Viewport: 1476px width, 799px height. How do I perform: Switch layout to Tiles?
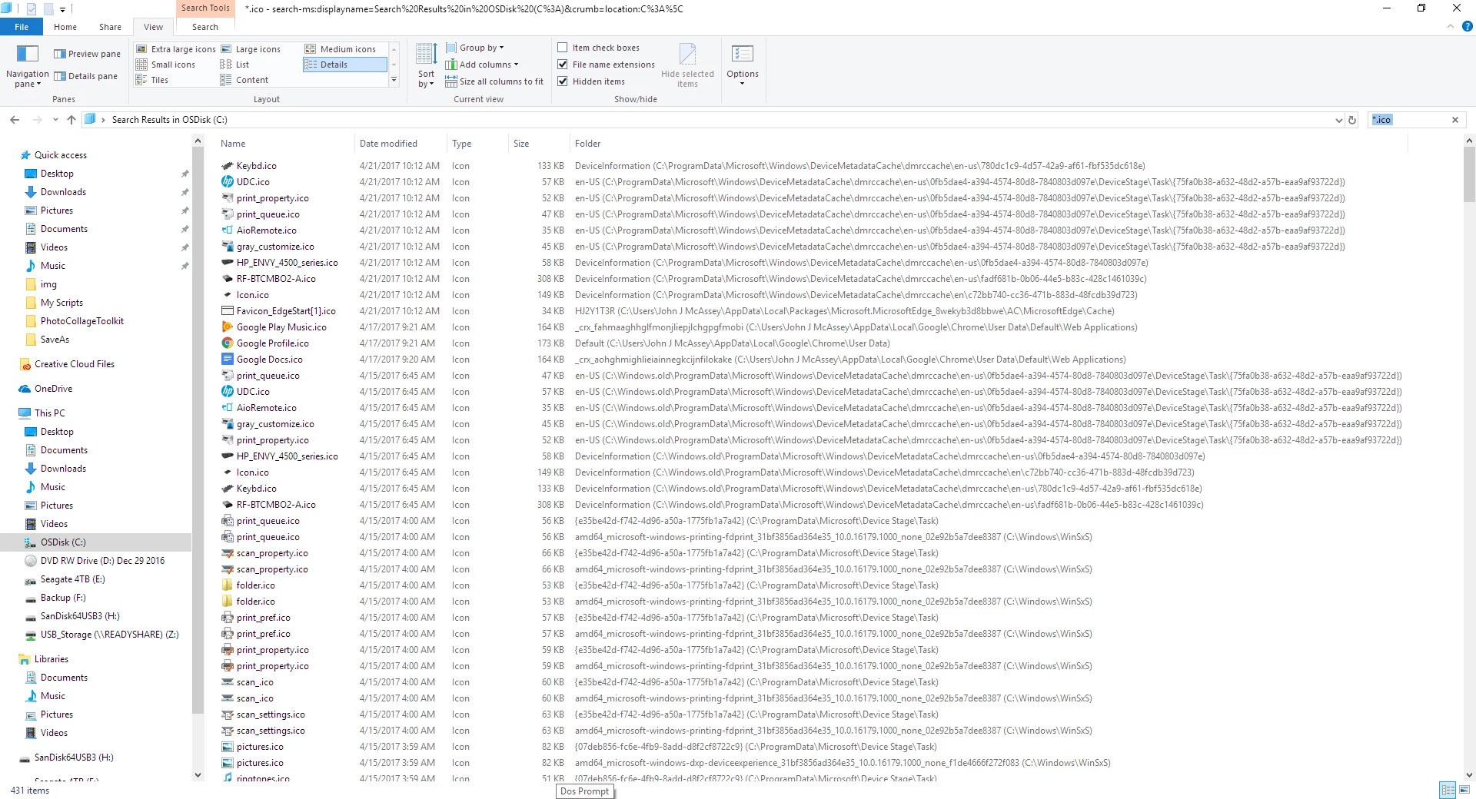(152, 80)
